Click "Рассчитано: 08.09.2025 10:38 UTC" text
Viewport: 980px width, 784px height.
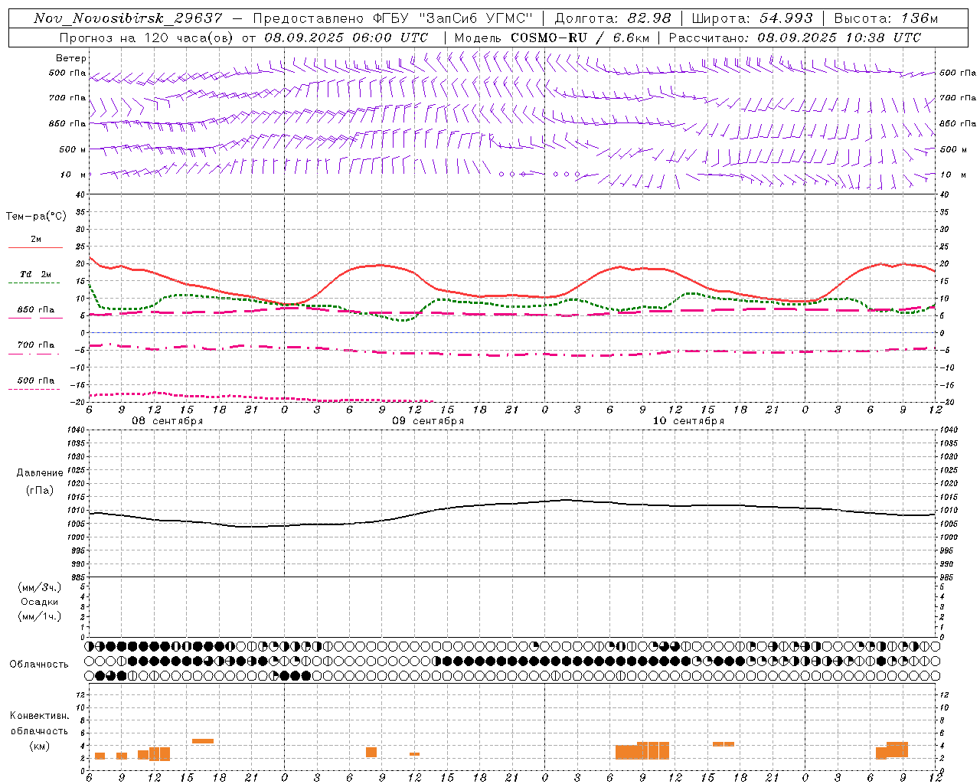[795, 38]
